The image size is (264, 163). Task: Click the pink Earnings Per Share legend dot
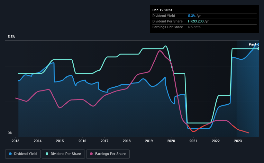tap(91, 154)
